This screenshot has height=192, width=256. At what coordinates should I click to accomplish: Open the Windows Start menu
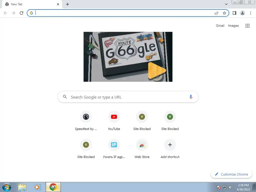point(6,187)
